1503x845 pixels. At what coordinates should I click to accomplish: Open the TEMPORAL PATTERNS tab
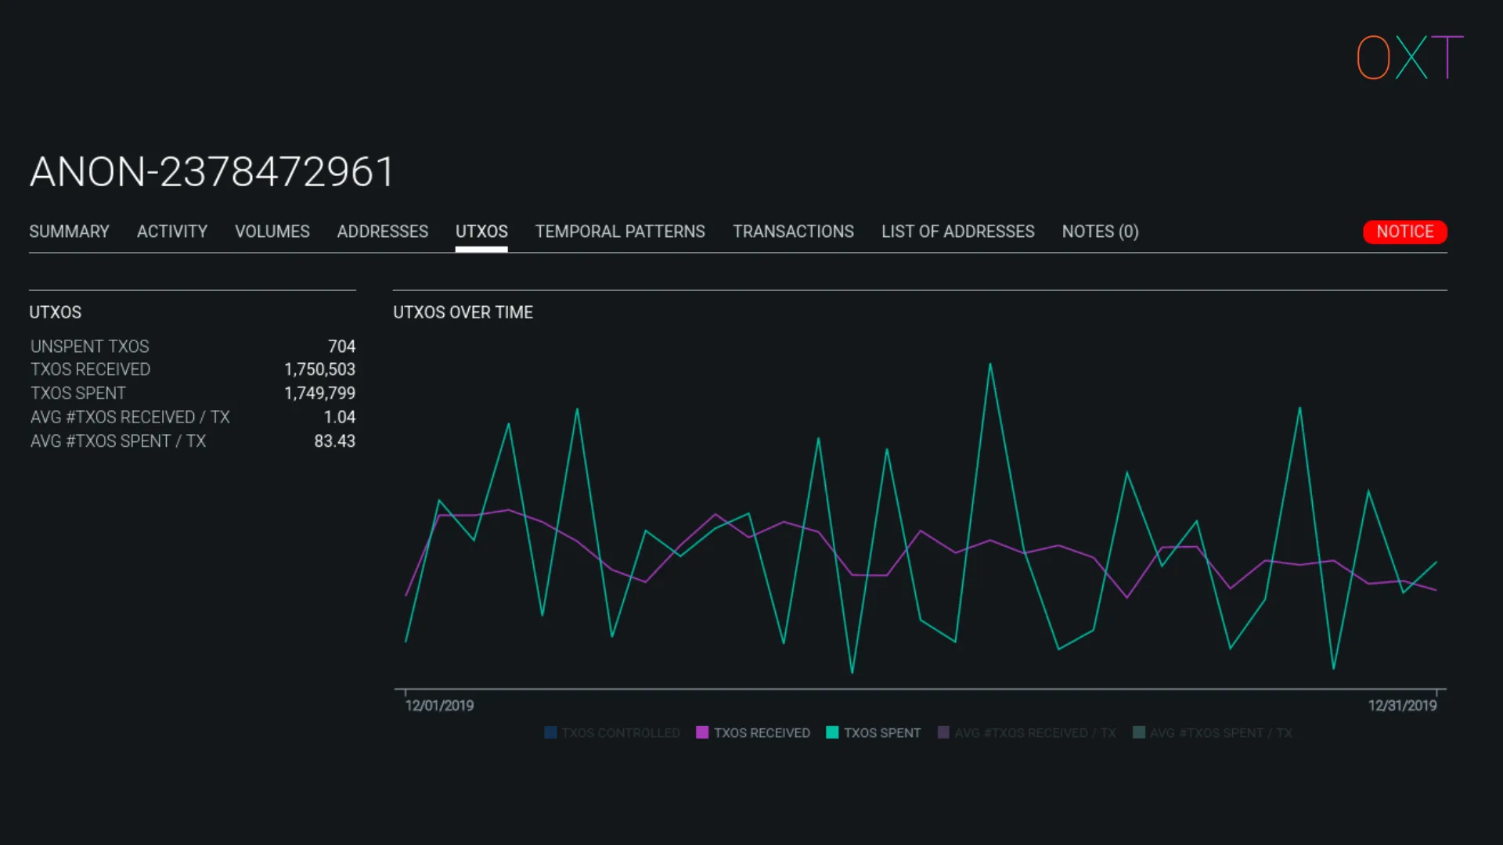tap(620, 232)
